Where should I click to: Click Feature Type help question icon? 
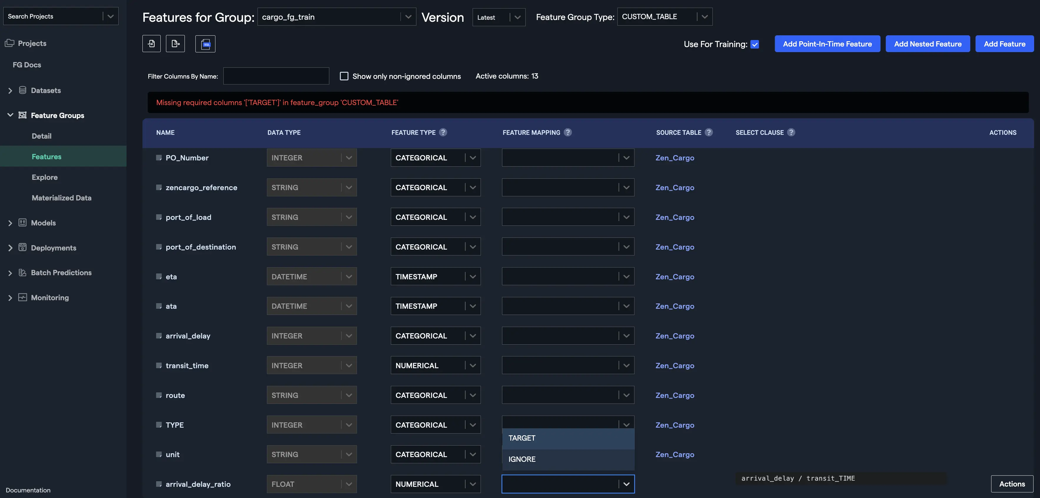pyautogui.click(x=443, y=132)
